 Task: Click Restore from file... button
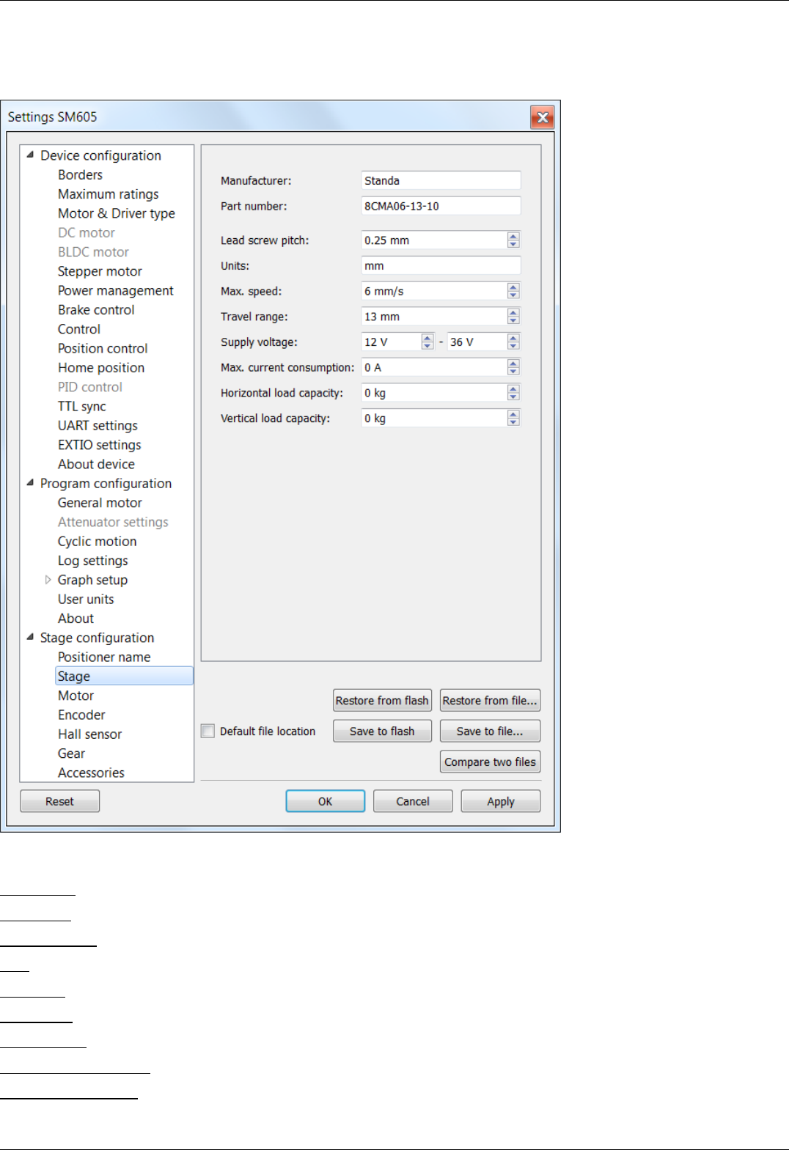490,700
